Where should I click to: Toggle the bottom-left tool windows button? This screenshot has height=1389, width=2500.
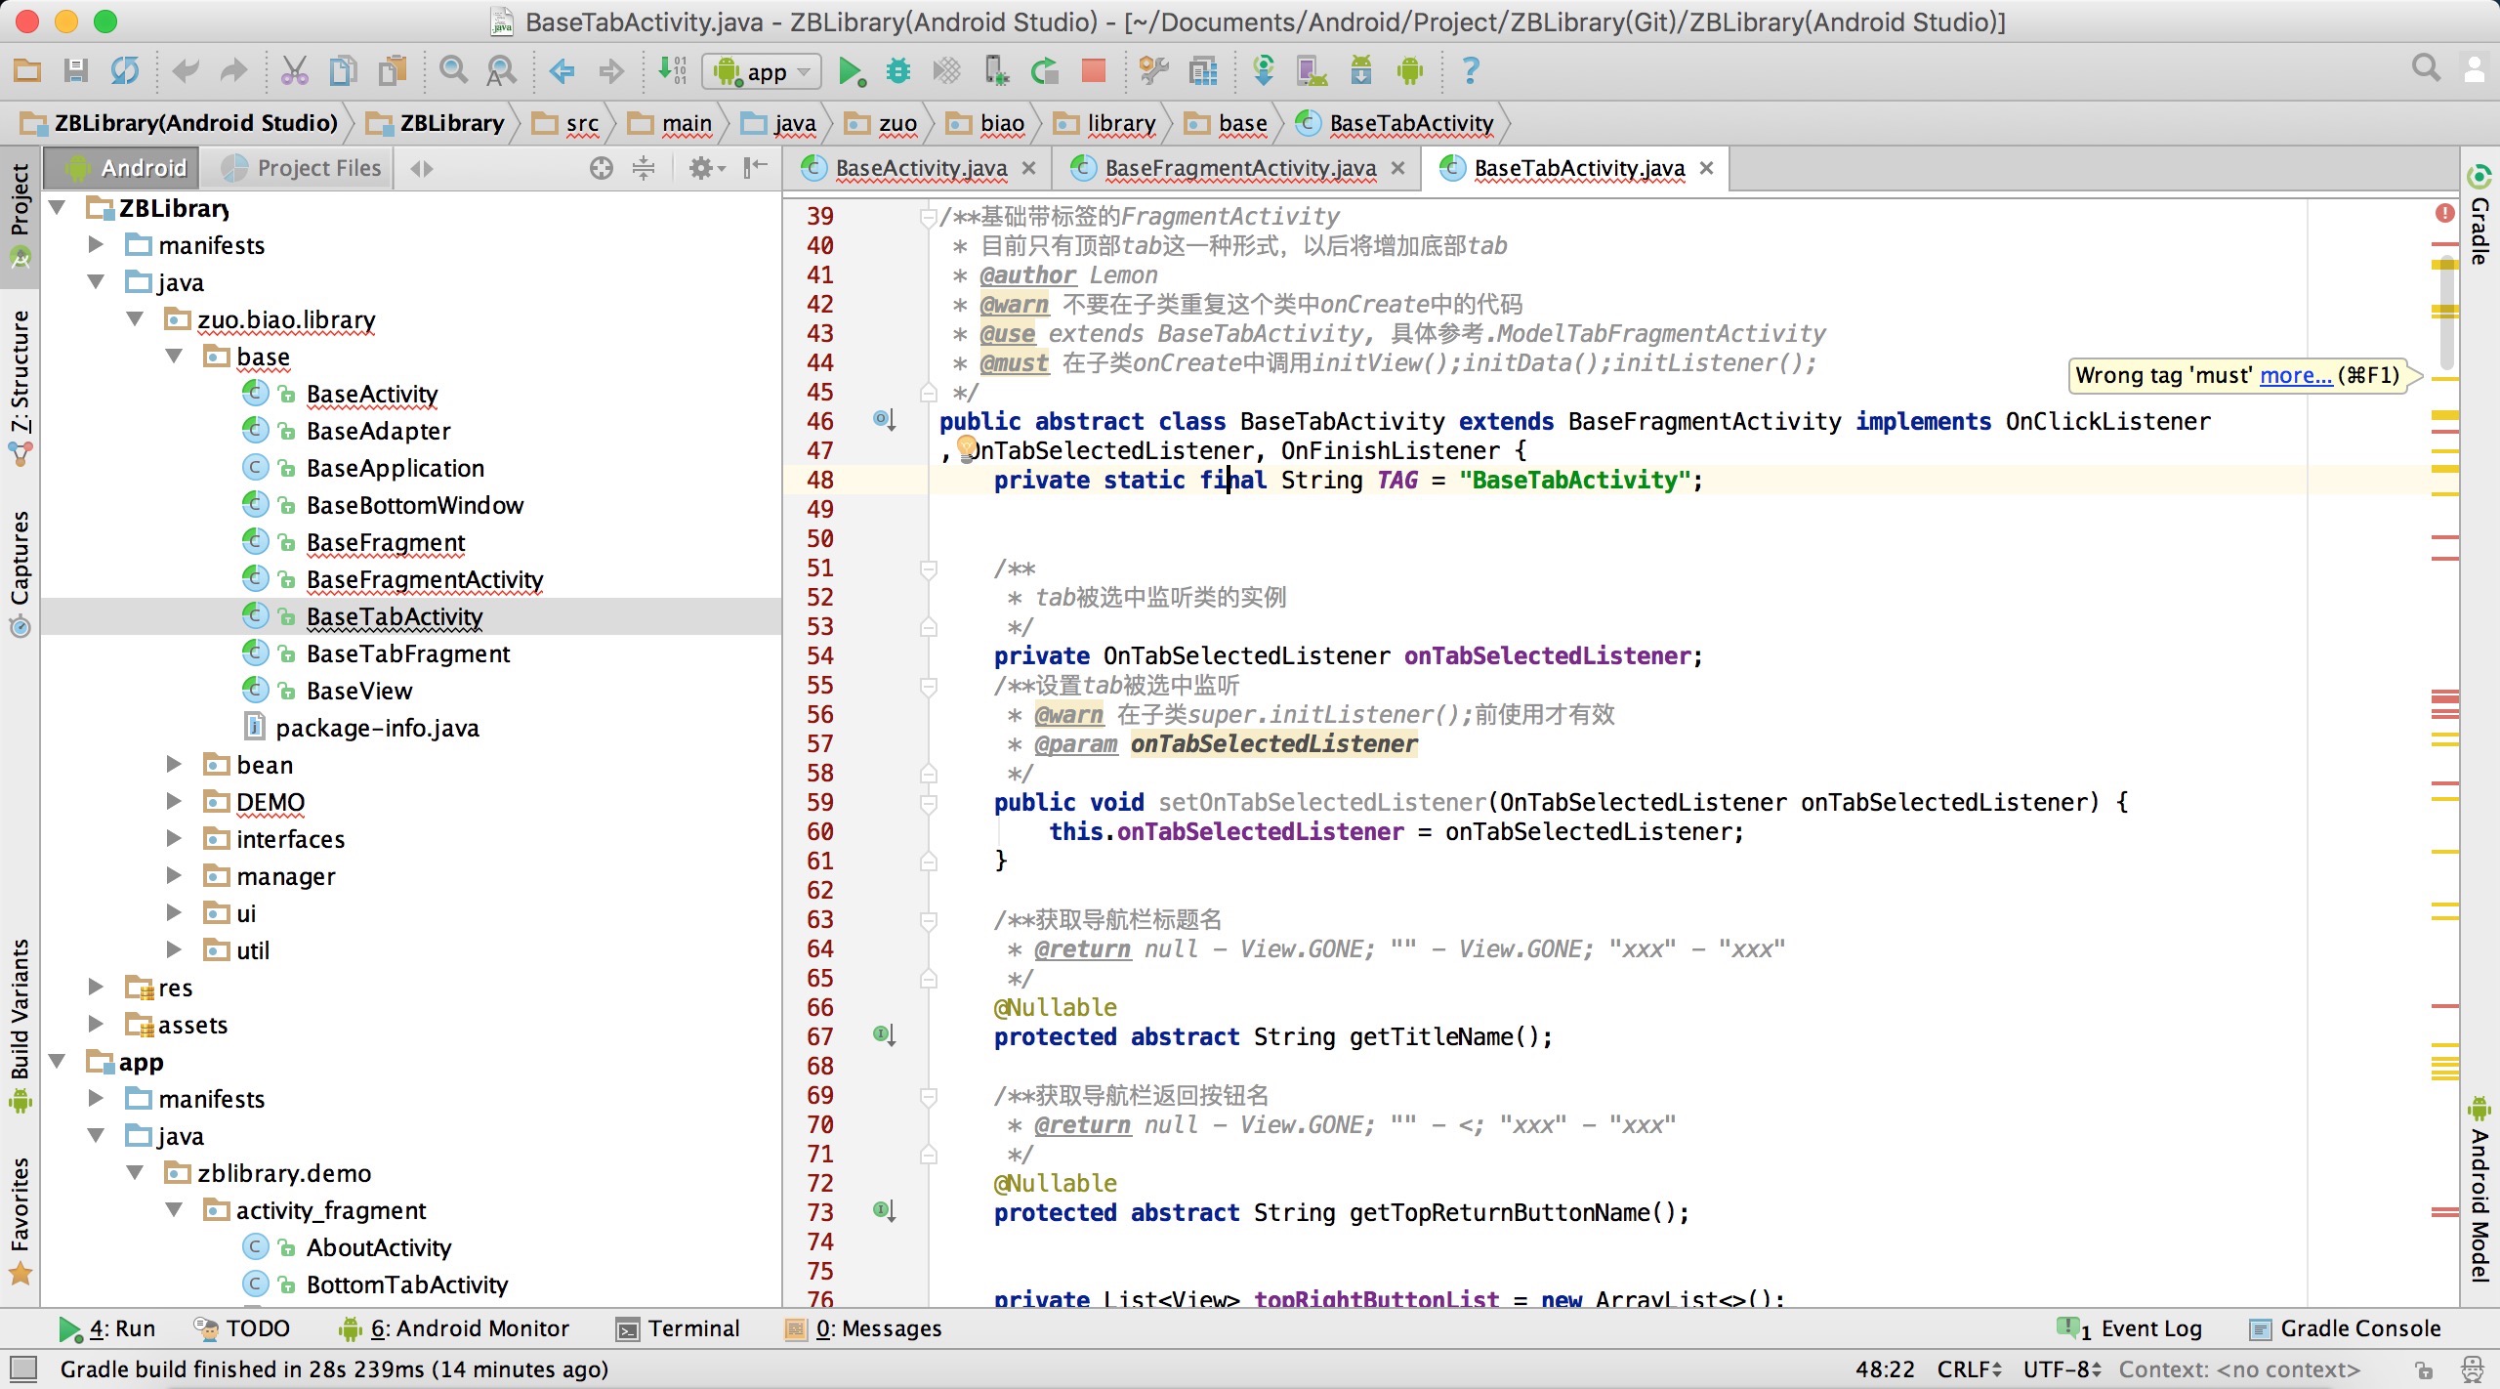tap(23, 1368)
